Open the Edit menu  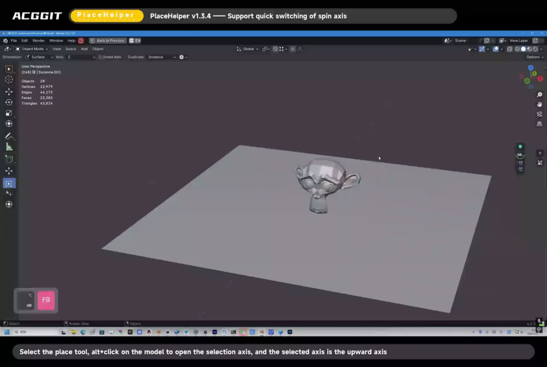point(25,41)
